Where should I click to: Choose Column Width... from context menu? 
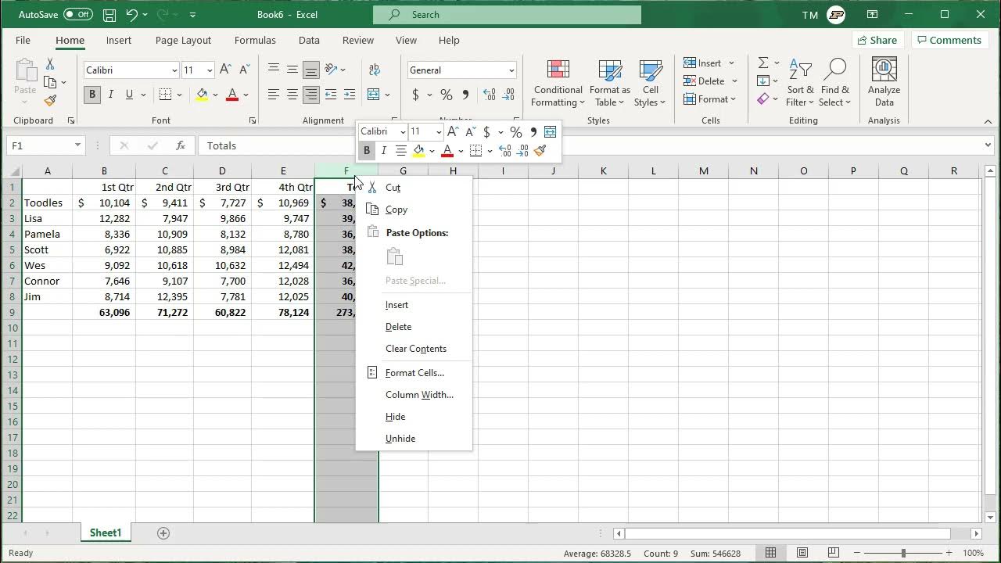414,395
